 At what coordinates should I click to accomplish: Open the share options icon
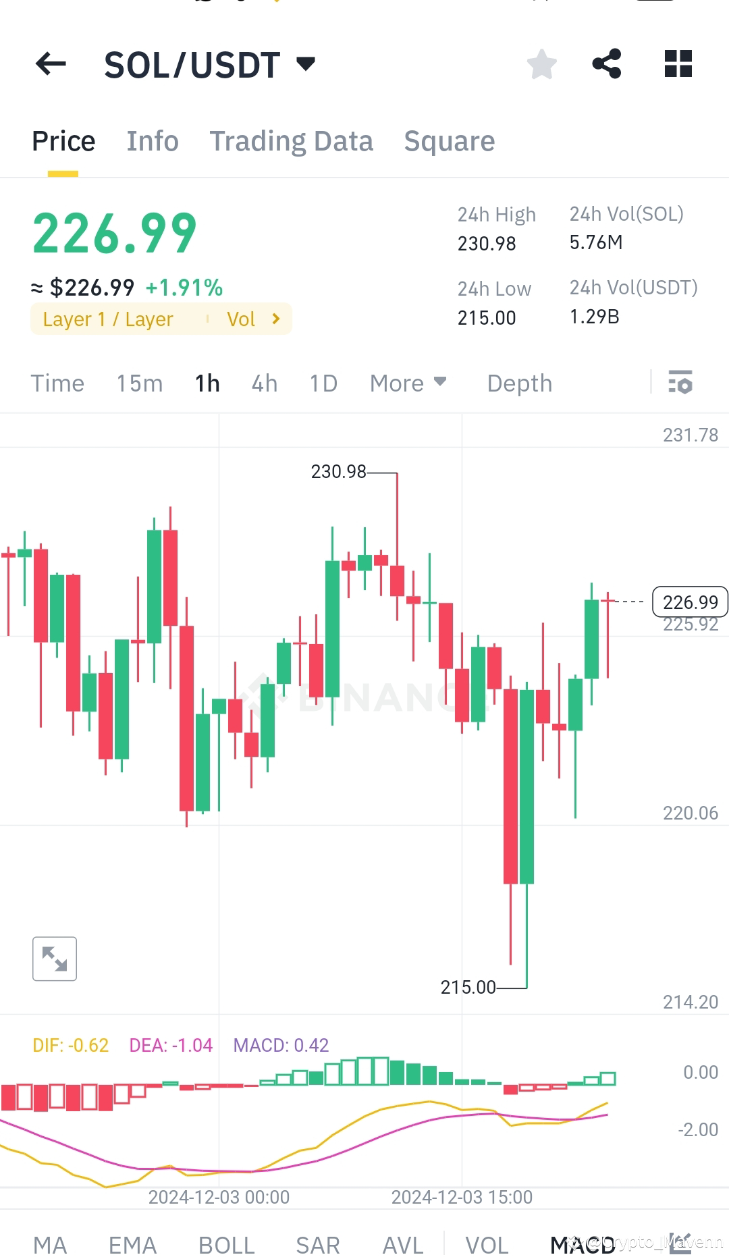point(607,63)
